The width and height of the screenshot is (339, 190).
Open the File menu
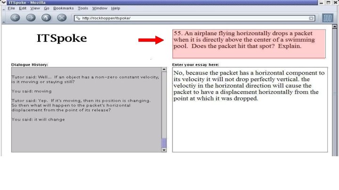11,8
